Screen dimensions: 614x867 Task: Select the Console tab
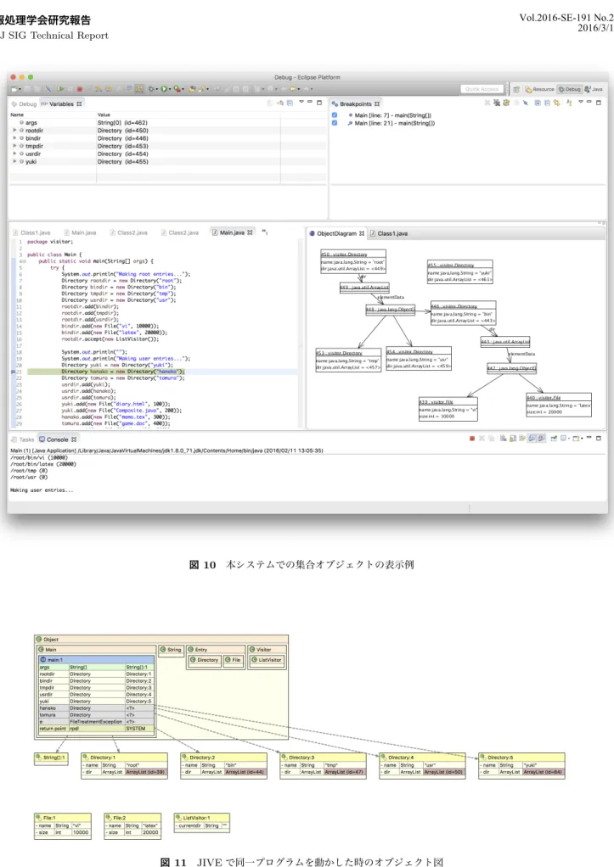click(58, 439)
